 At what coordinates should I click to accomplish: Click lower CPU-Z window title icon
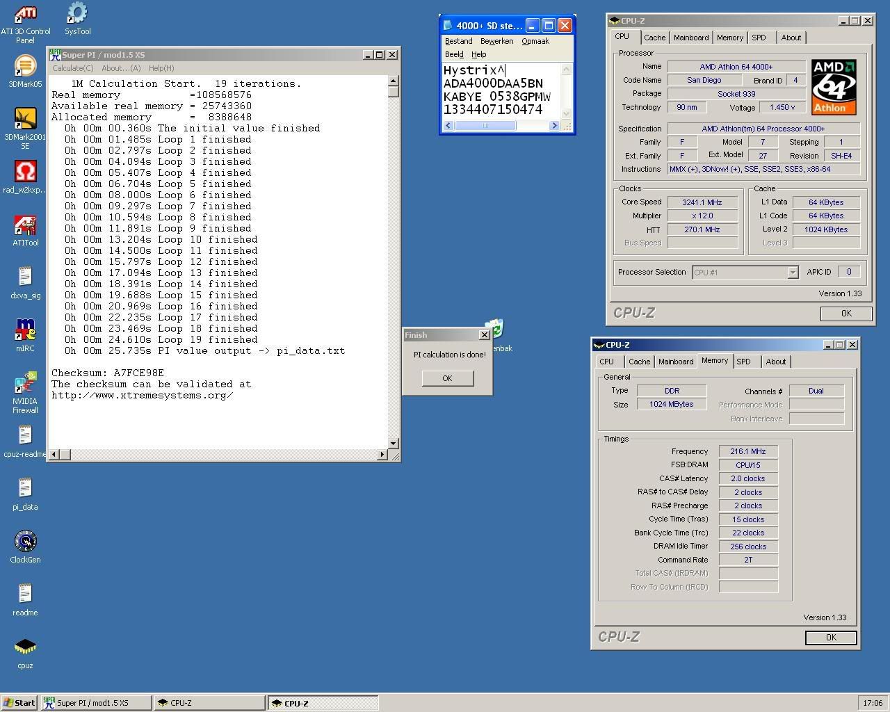pyautogui.click(x=599, y=345)
